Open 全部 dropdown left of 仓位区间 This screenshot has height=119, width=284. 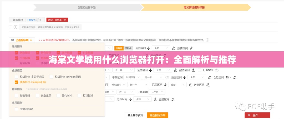click(197, 77)
